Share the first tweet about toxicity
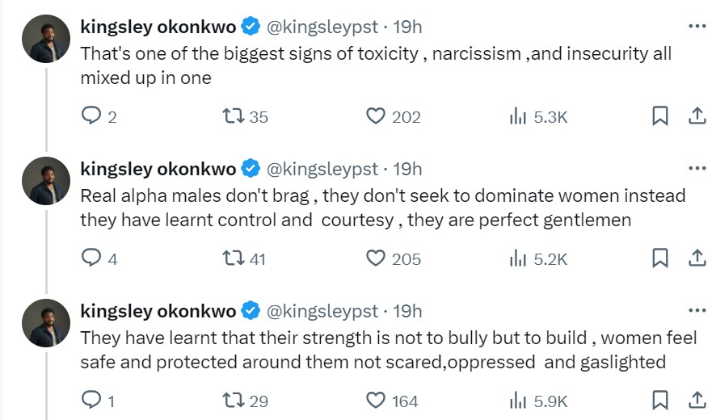The image size is (716, 420). (x=697, y=116)
